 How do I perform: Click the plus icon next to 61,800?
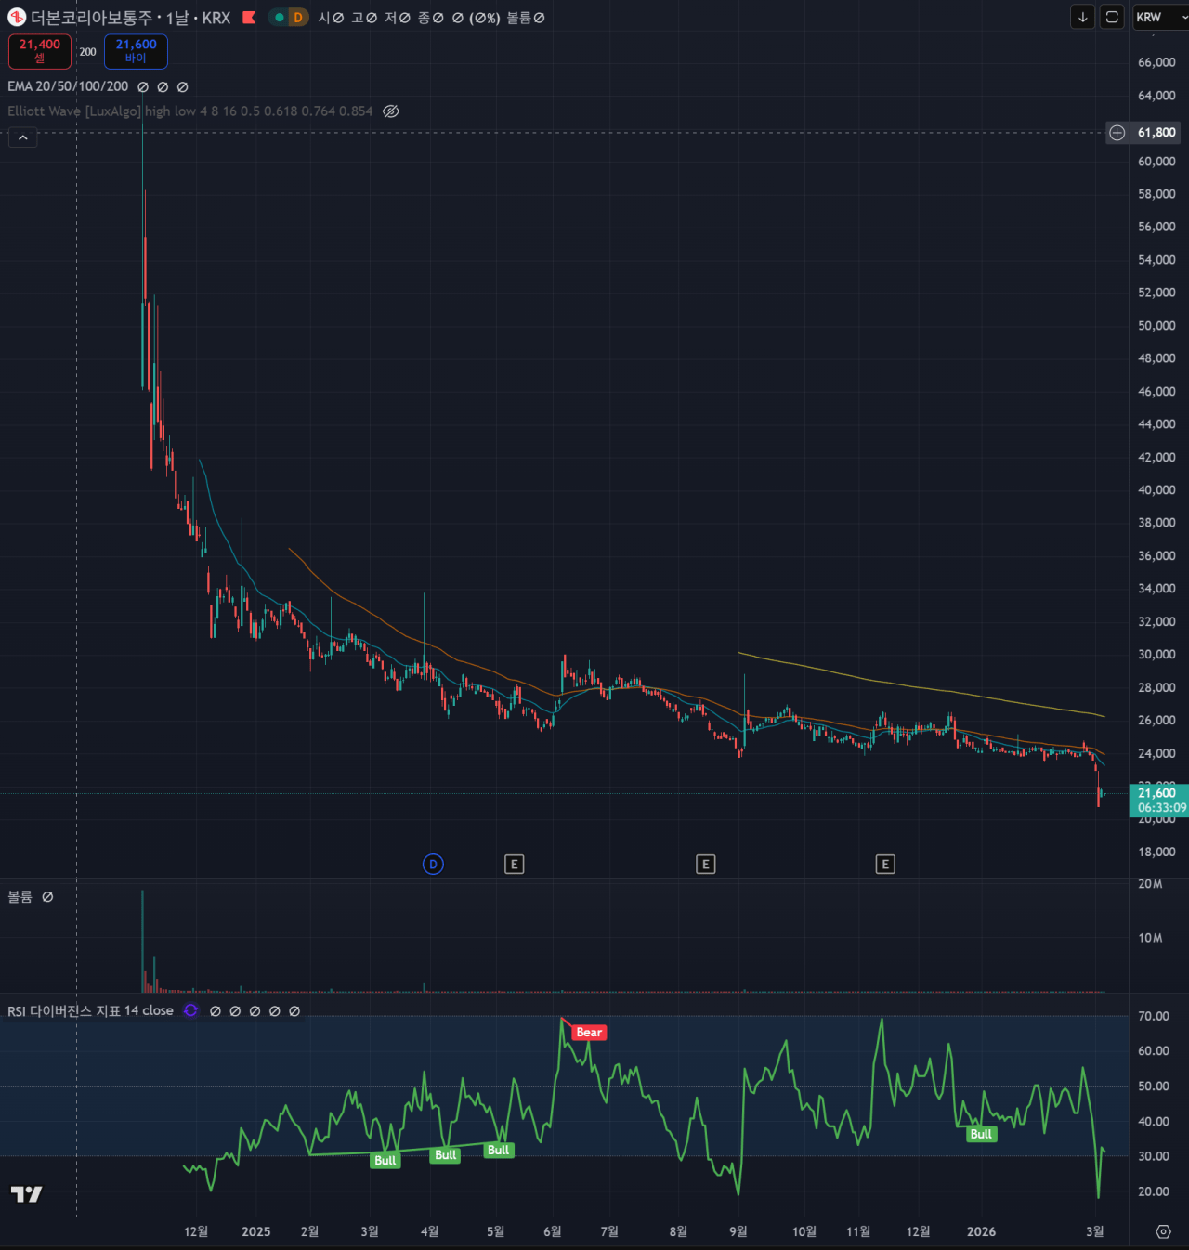pos(1117,133)
